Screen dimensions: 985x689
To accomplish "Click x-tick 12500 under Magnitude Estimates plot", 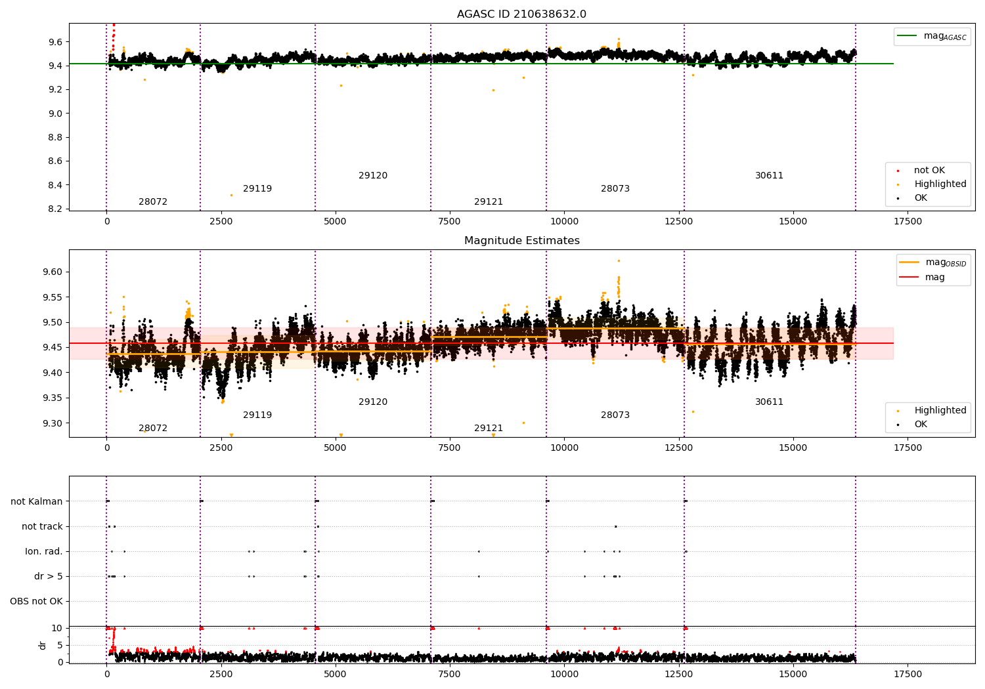I will (678, 448).
